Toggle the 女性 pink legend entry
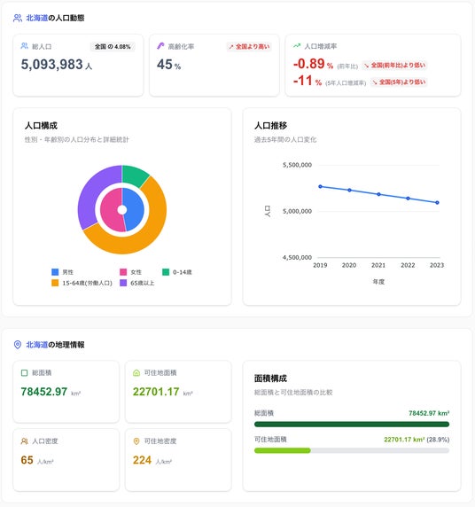This screenshot has height=507, width=475. (x=131, y=272)
